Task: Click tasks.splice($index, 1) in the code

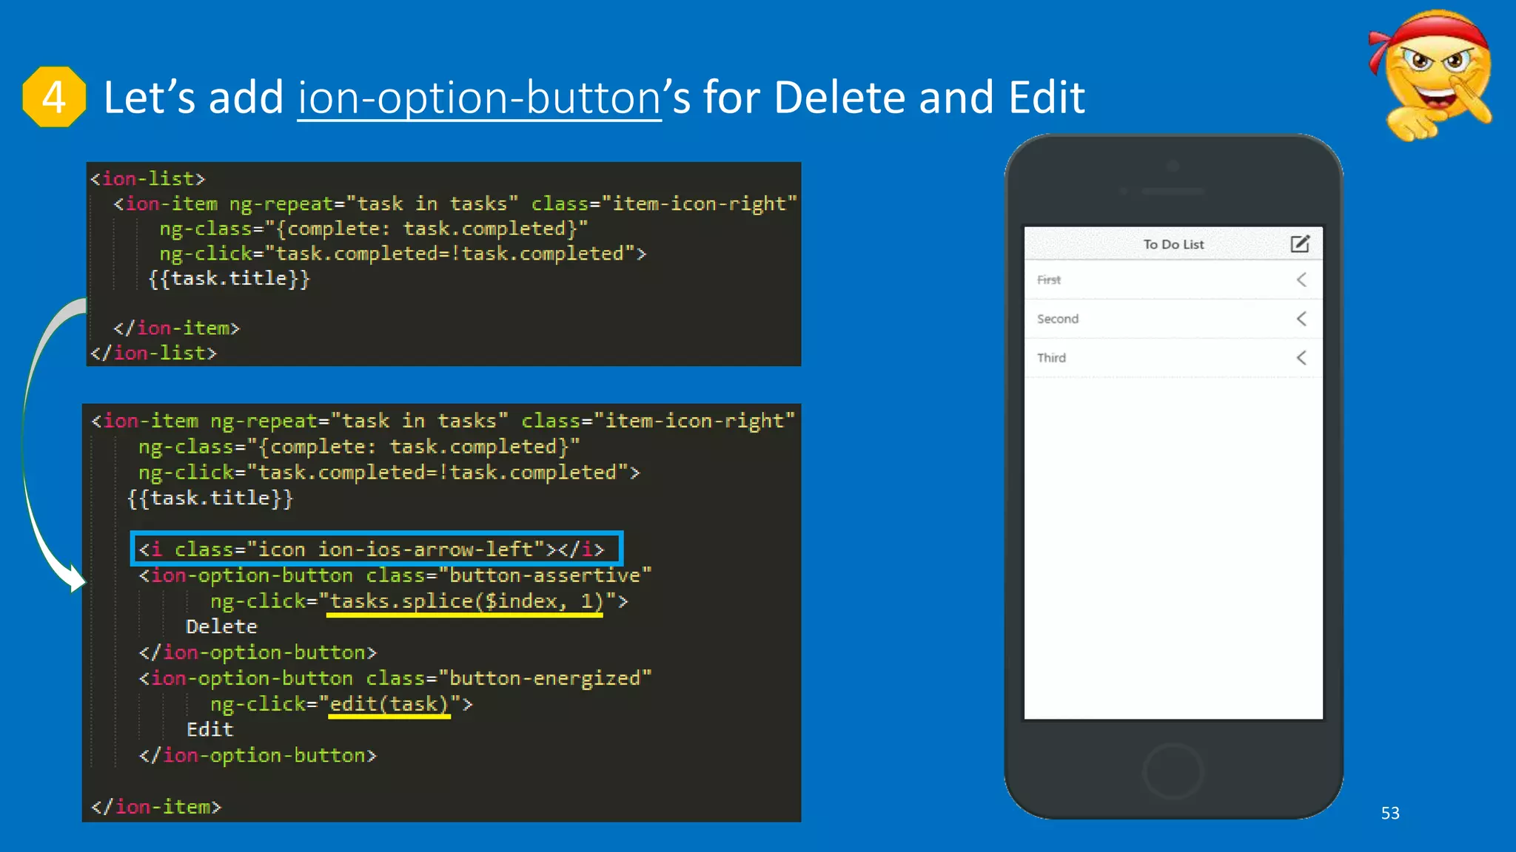Action: [466, 601]
